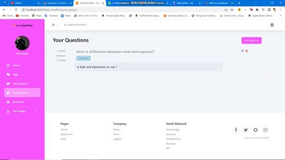Viewport: 285px width, 160px height.
Task: Click the user profile avatar picture
Action: tap(22, 43)
